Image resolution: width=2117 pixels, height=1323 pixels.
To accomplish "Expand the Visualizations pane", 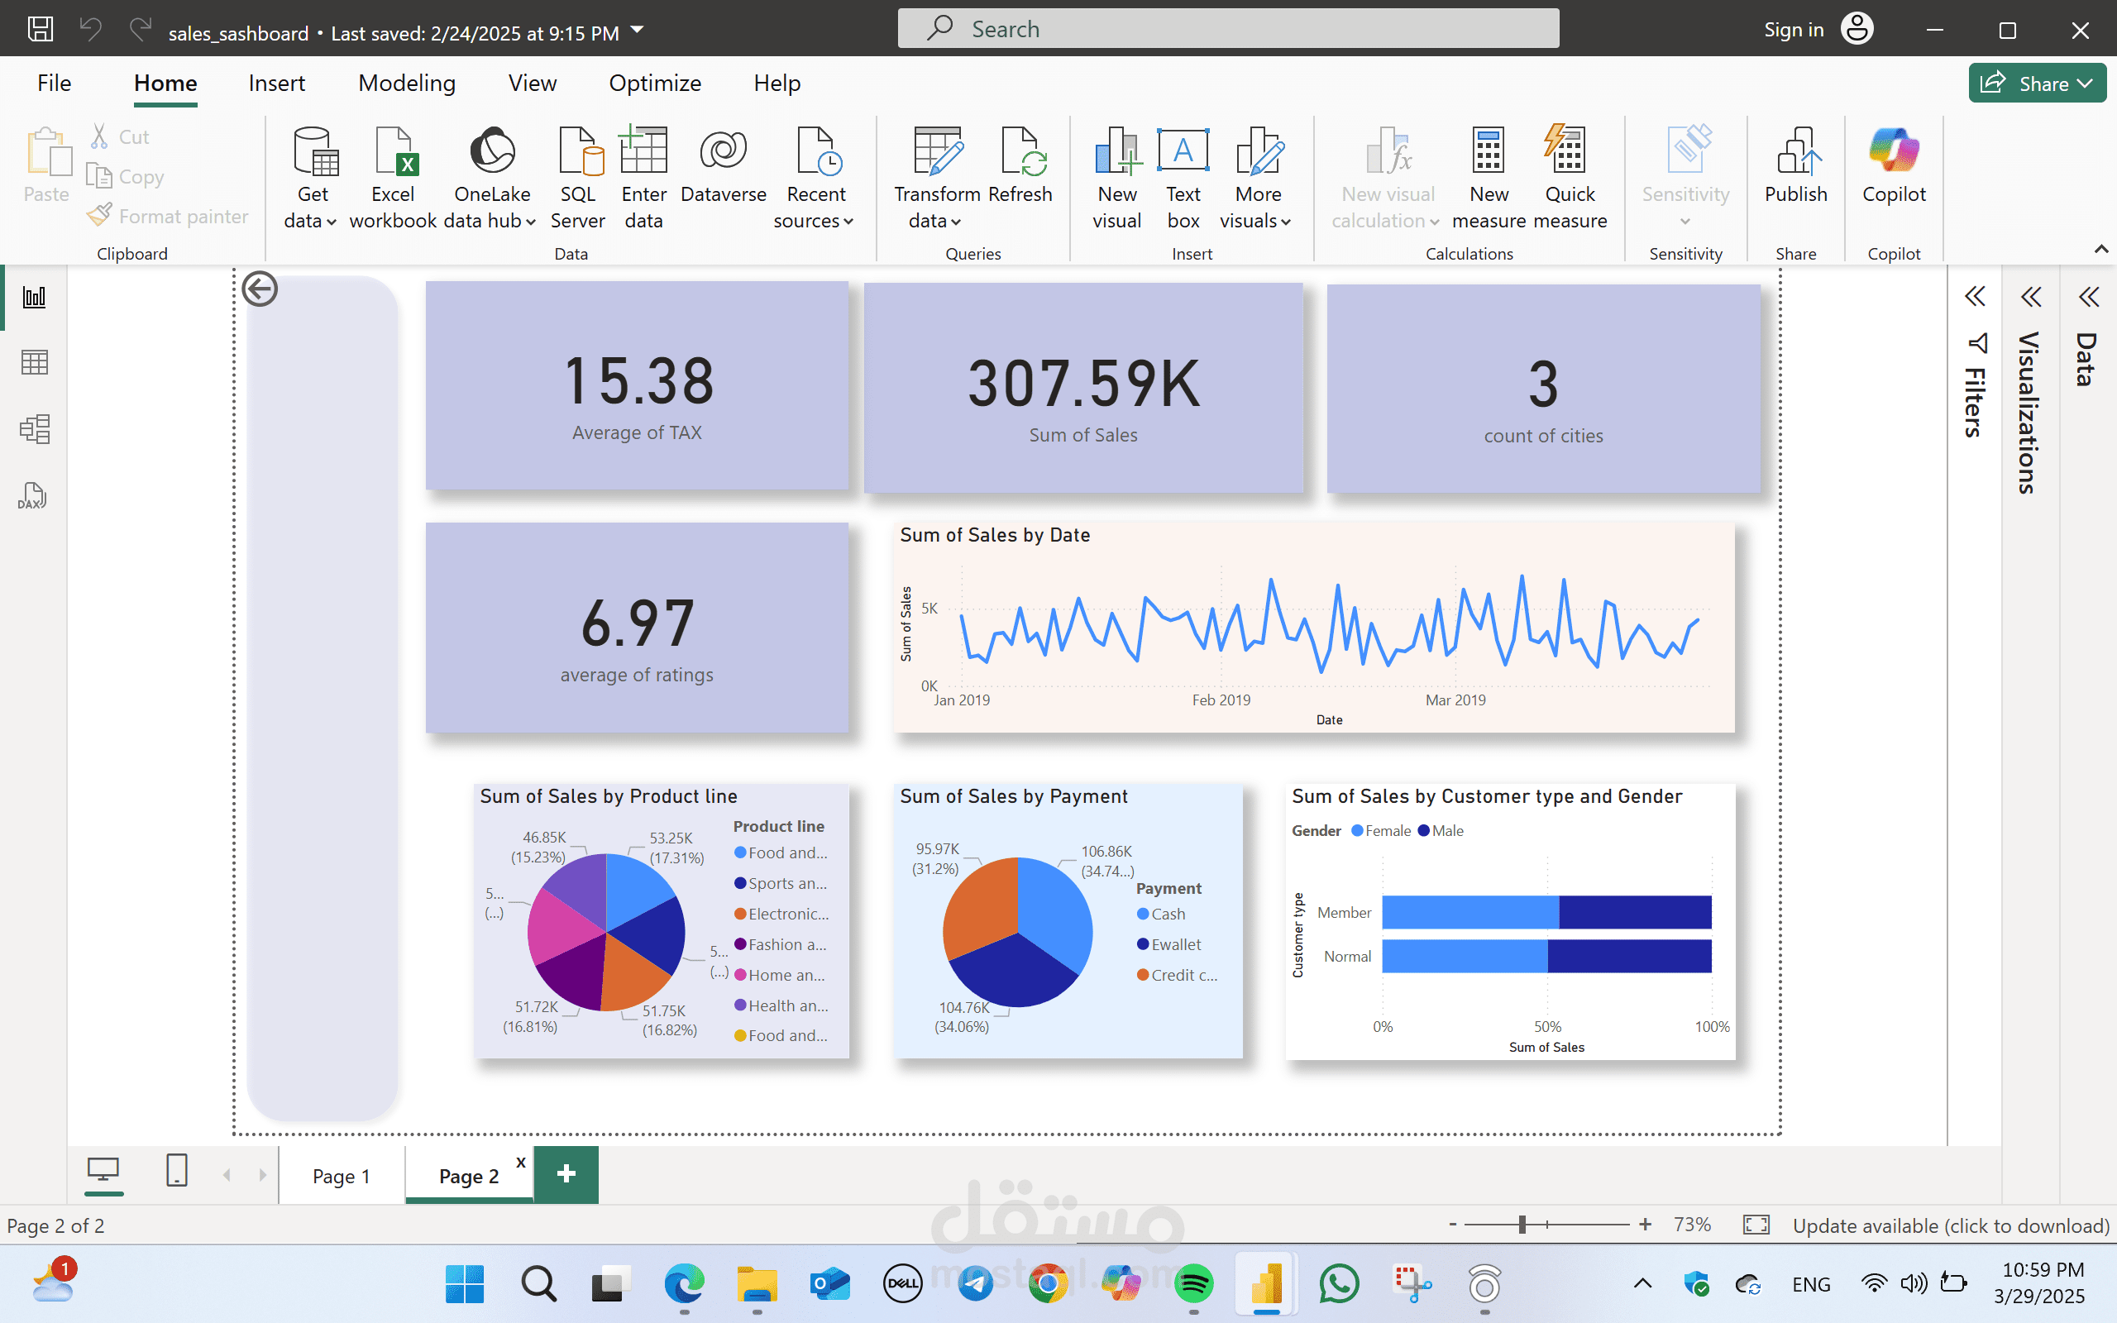I will (2030, 297).
